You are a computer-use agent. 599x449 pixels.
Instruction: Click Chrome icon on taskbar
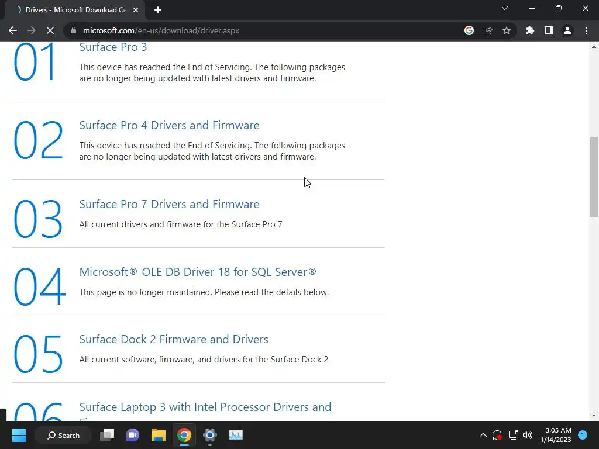pyautogui.click(x=184, y=435)
